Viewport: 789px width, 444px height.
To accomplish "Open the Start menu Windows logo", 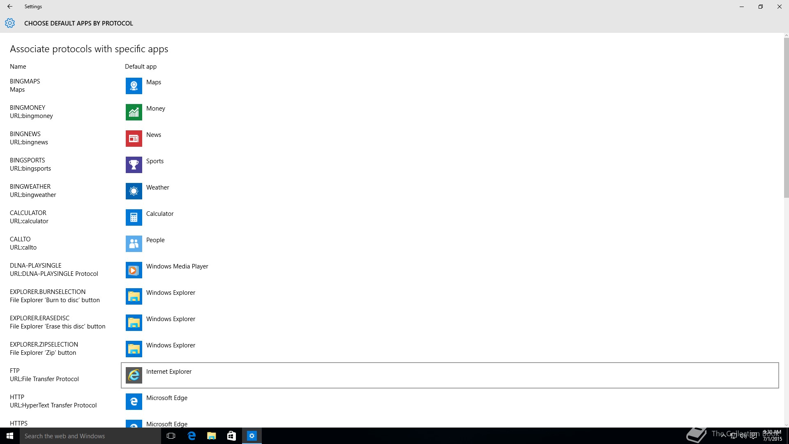I will click(x=10, y=436).
